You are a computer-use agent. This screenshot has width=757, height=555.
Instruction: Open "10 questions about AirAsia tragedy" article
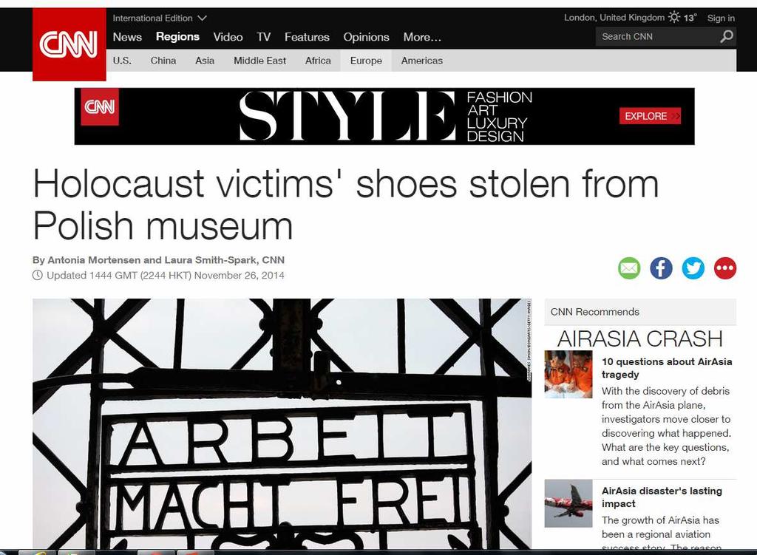point(666,368)
